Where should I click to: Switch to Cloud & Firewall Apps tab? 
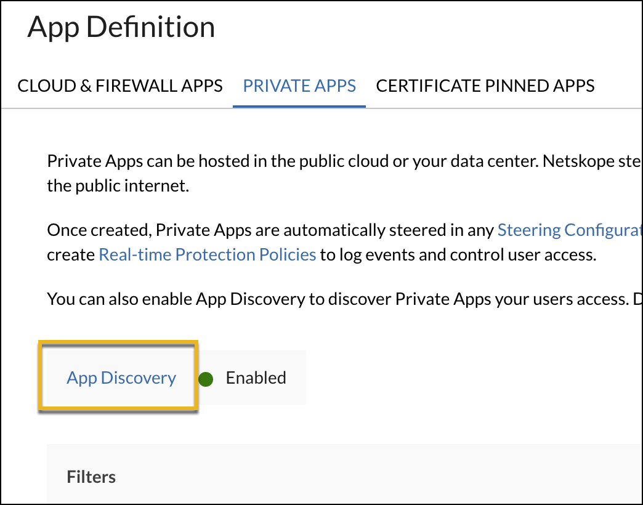(x=119, y=86)
